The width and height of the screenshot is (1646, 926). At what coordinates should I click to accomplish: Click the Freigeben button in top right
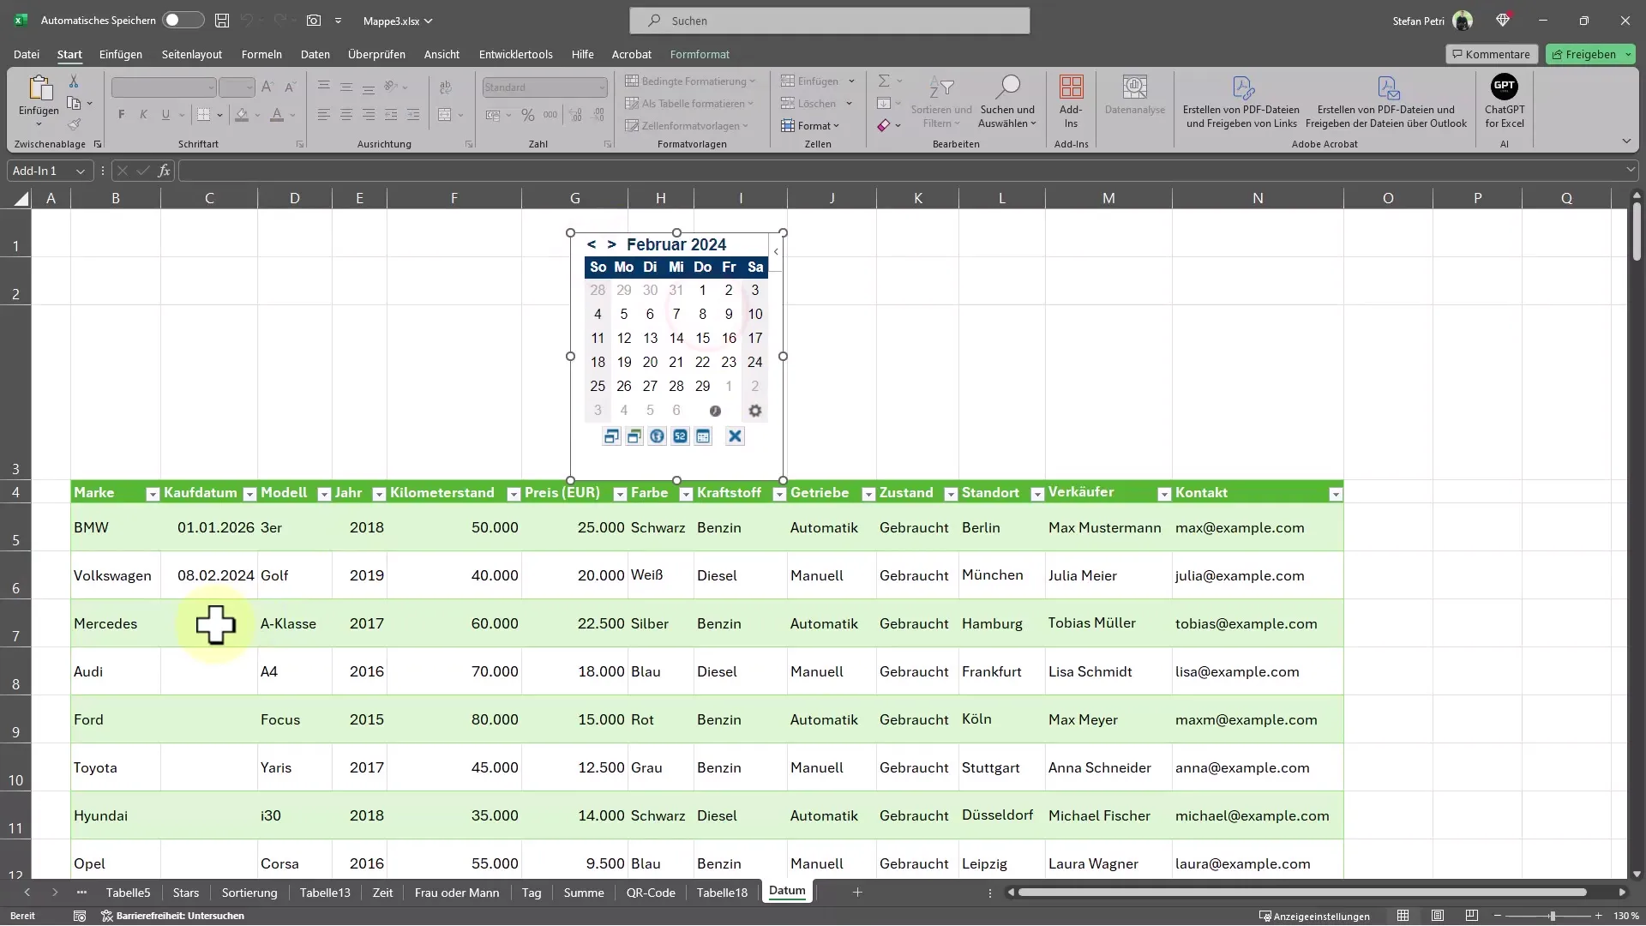pos(1589,53)
